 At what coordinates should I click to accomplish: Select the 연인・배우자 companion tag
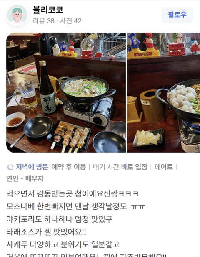25,178
